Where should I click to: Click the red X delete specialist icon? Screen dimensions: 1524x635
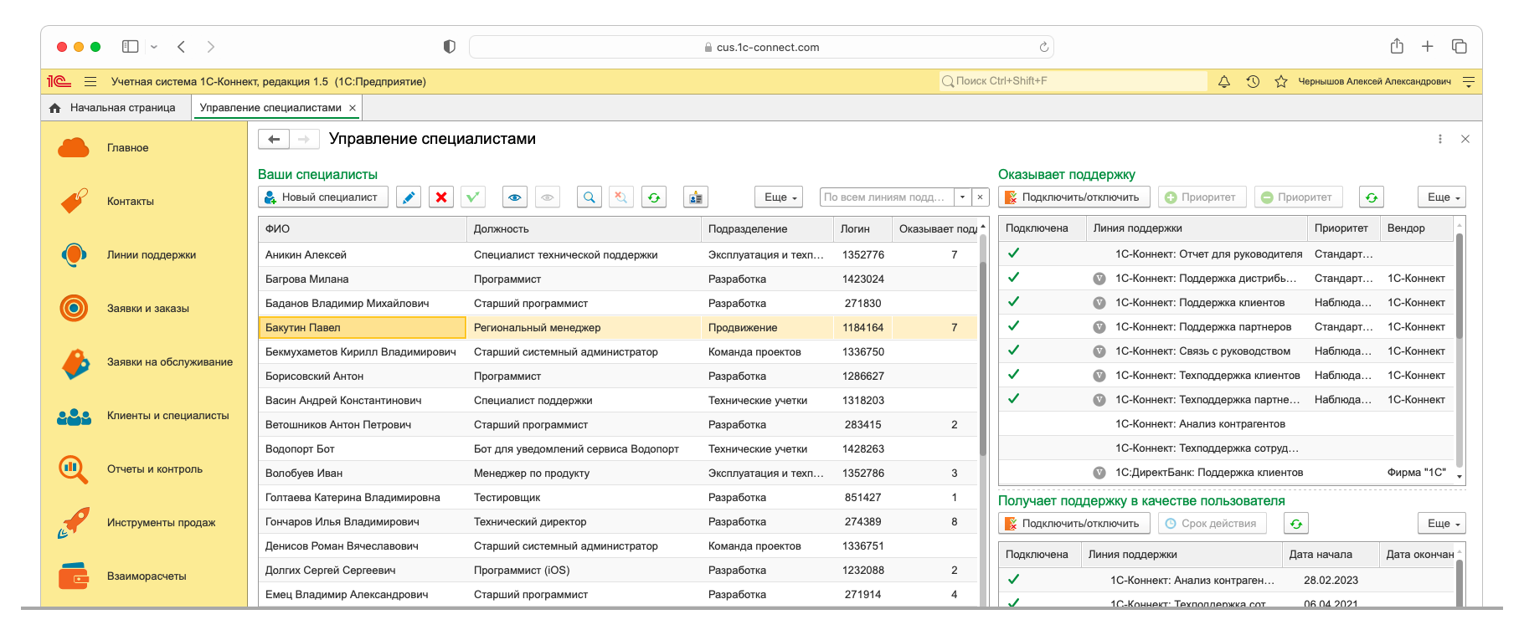441,197
